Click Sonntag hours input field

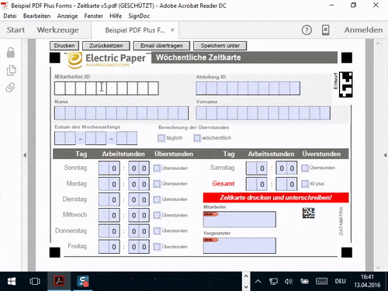(x=109, y=168)
